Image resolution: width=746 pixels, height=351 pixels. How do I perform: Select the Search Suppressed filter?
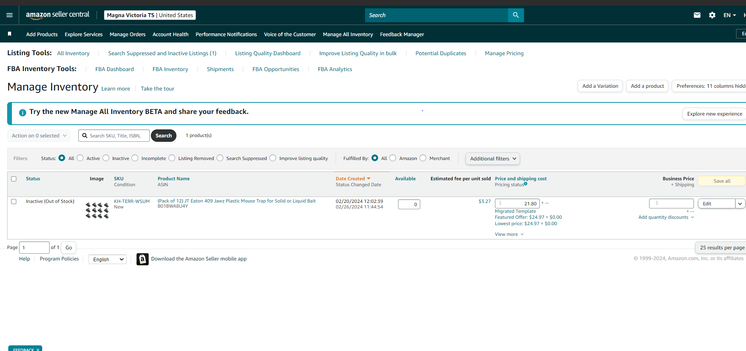220,158
